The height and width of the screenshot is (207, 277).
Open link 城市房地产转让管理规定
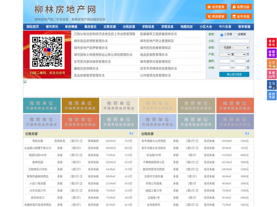(157, 41)
